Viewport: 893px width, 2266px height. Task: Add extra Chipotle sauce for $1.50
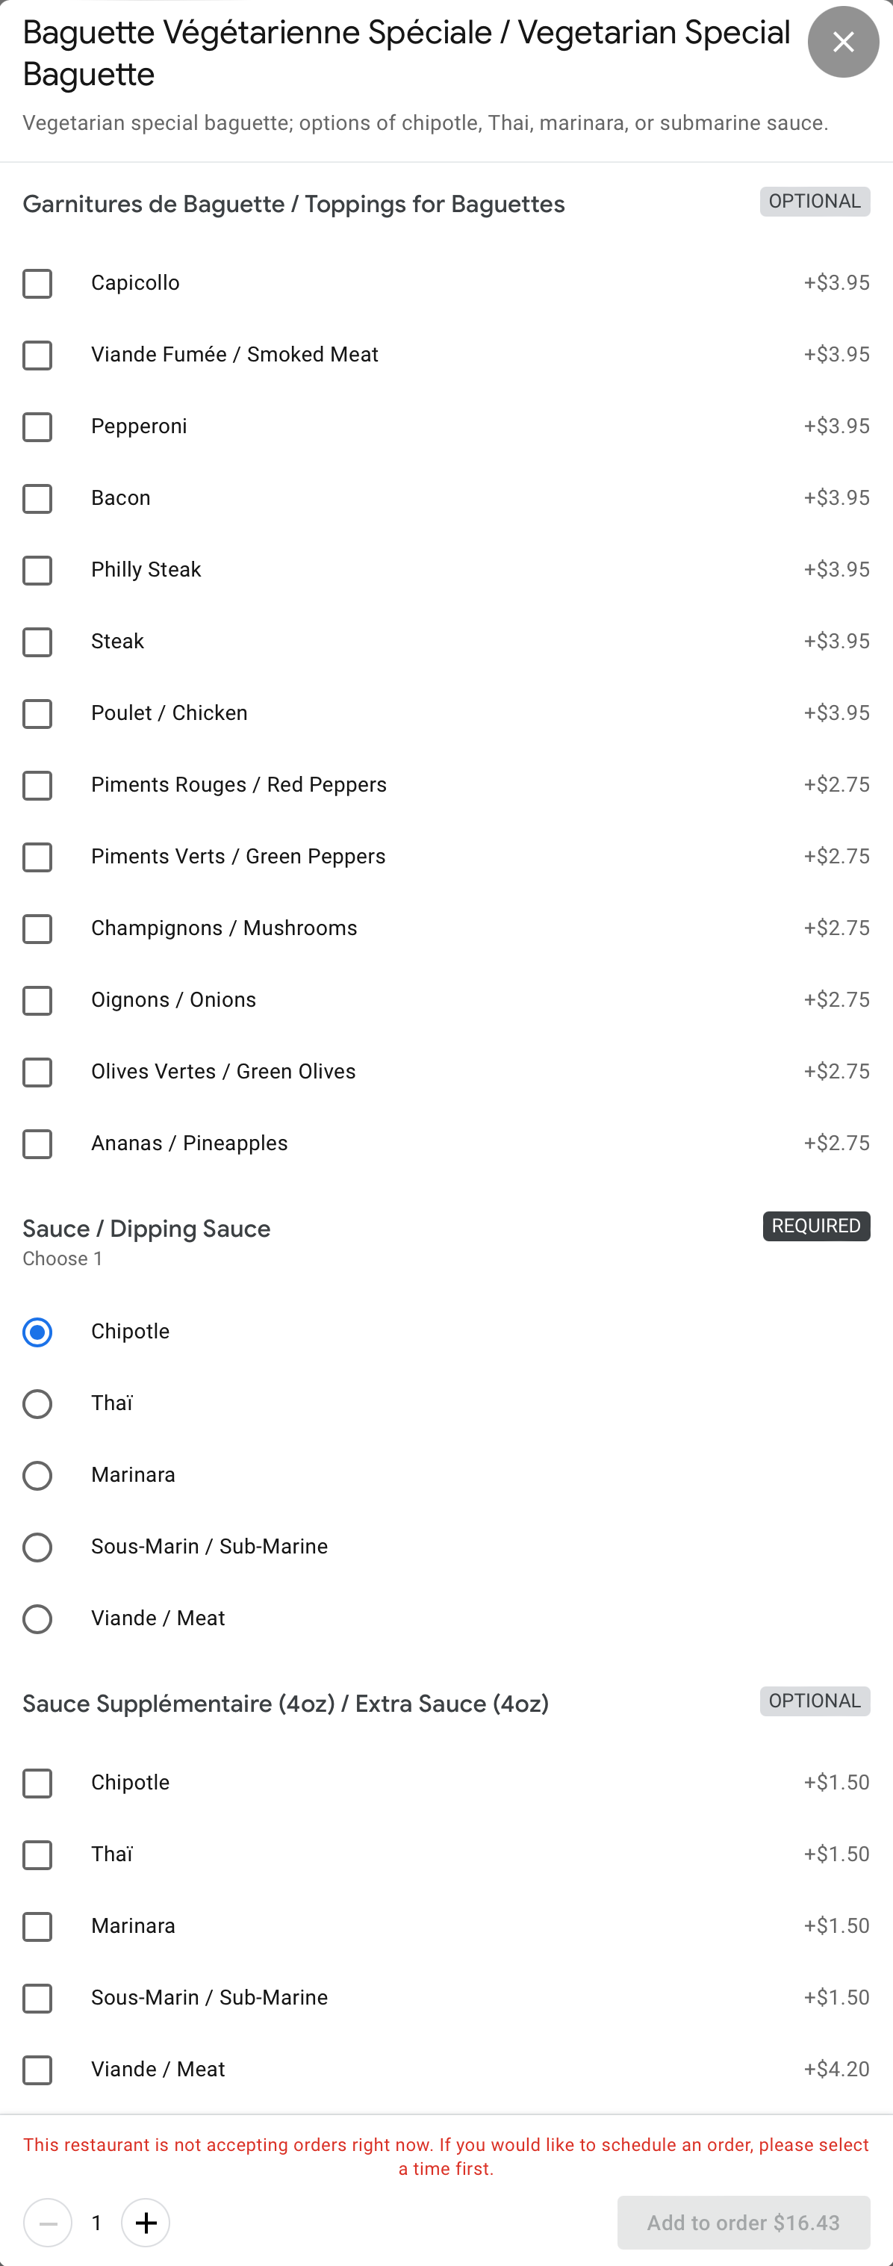[37, 1783]
